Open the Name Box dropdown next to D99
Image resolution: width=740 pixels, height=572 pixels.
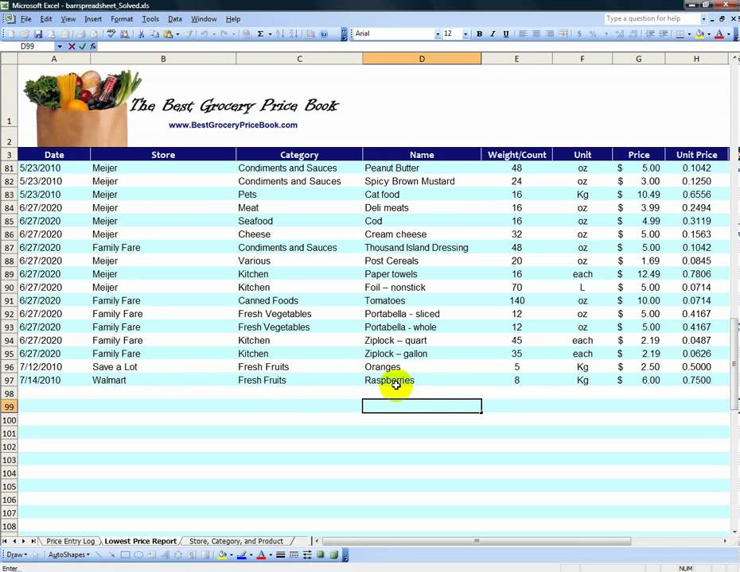click(x=60, y=46)
